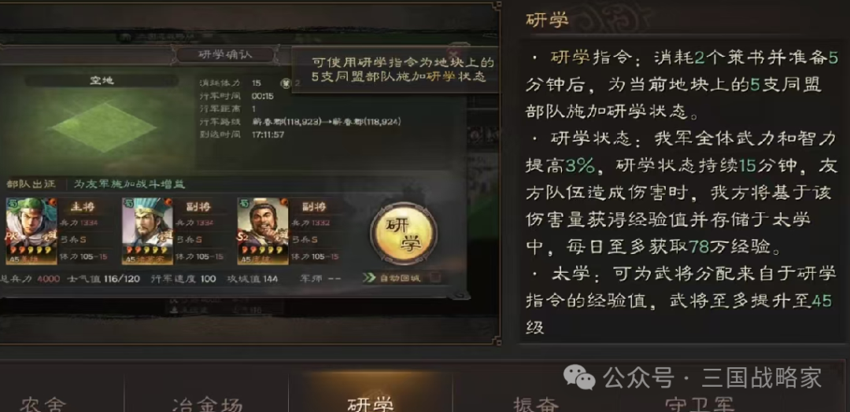Click the faction badge on 主将 portrait

(11, 203)
